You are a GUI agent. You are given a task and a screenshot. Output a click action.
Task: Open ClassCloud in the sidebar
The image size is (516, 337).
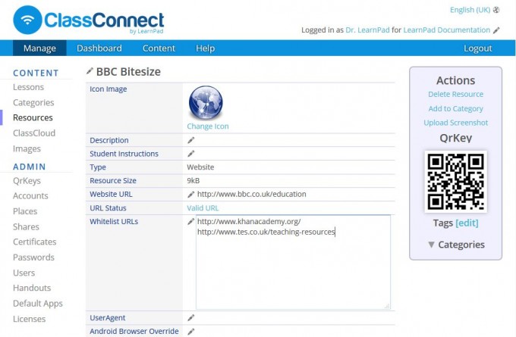tap(34, 133)
